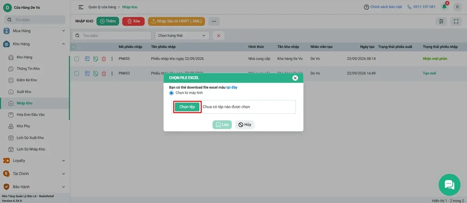Open the notification bell icon
This screenshot has height=203, width=467.
tap(444, 7)
